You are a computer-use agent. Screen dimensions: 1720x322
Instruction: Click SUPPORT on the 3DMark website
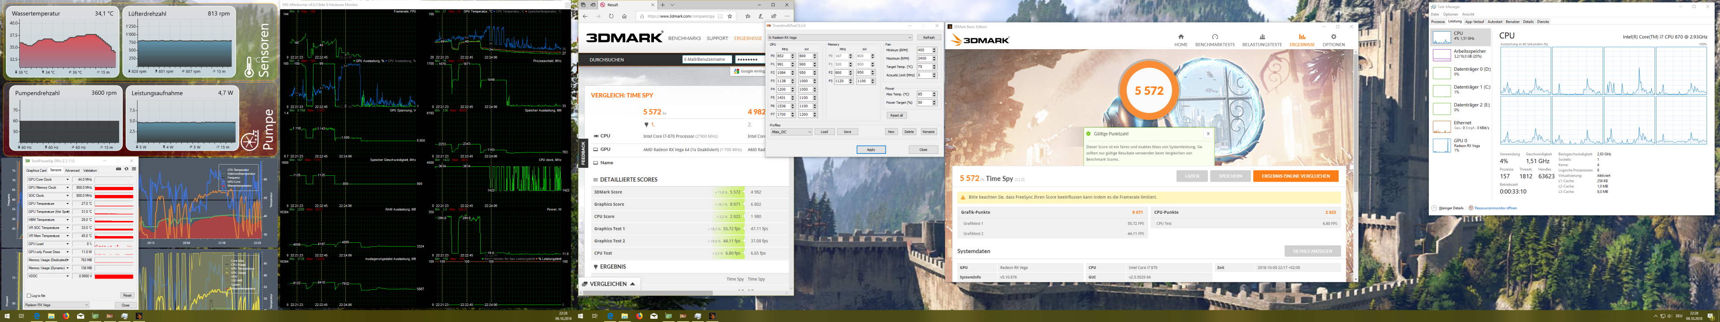point(717,38)
